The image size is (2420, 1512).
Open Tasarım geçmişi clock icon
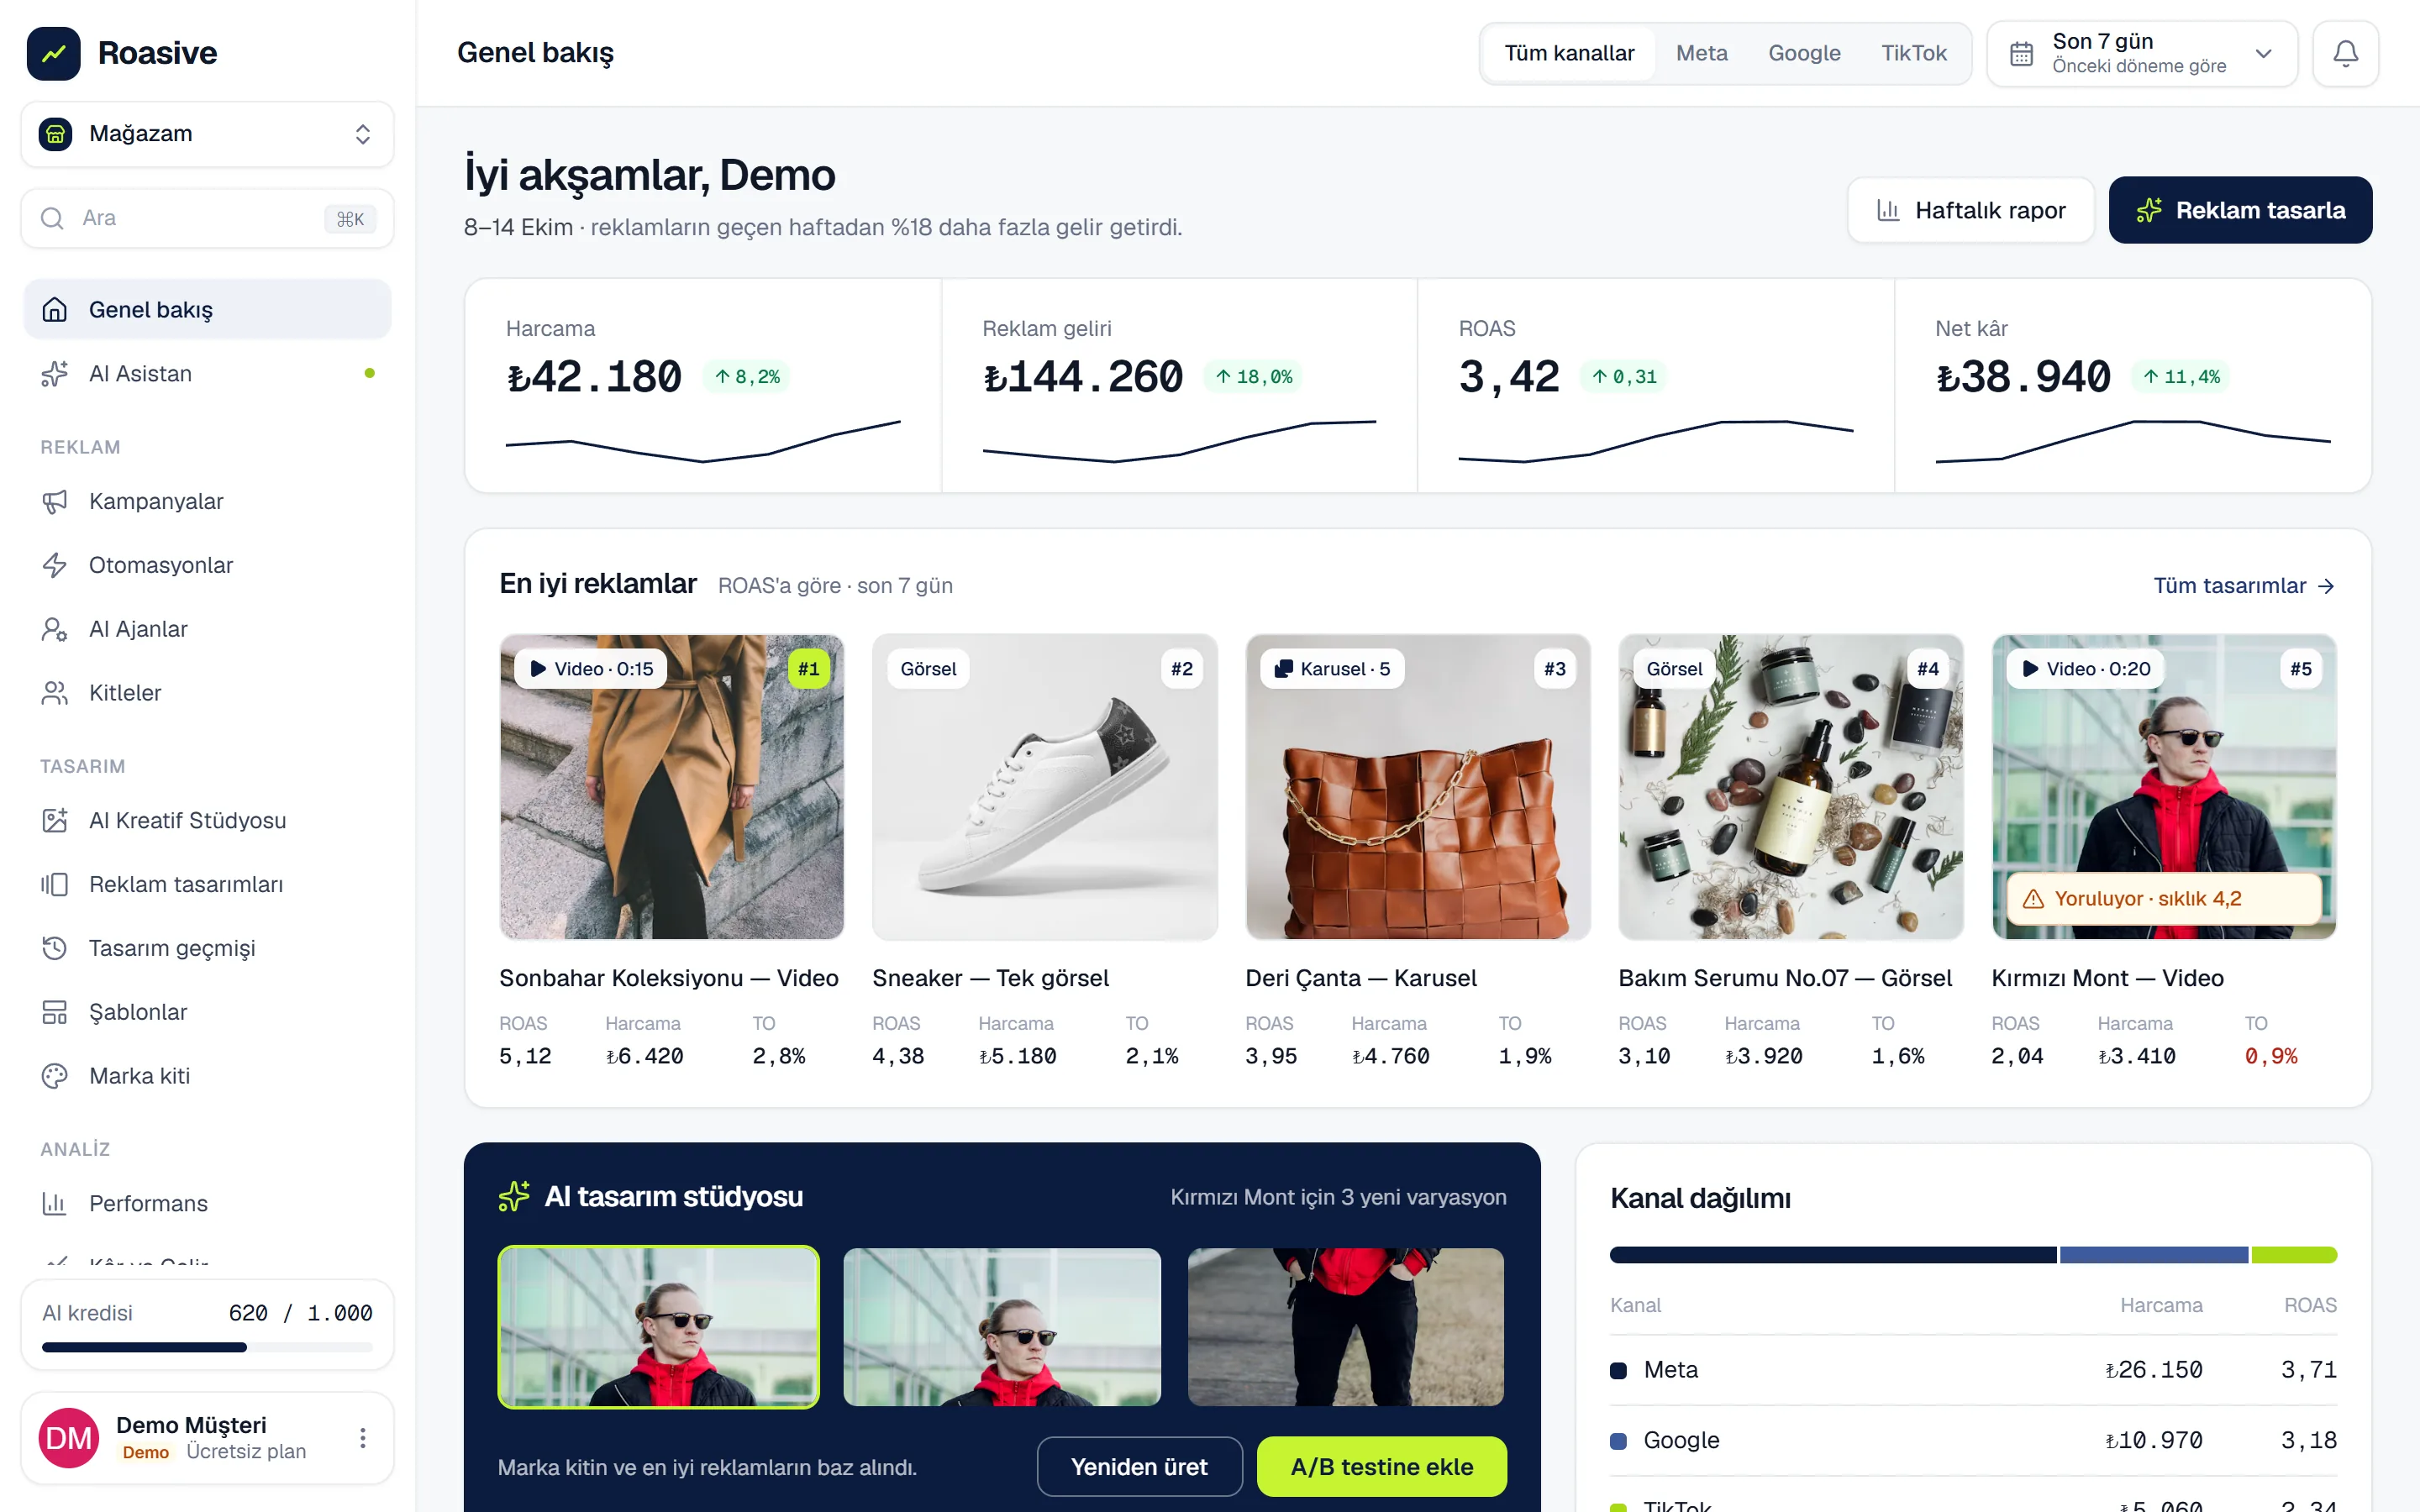point(55,948)
